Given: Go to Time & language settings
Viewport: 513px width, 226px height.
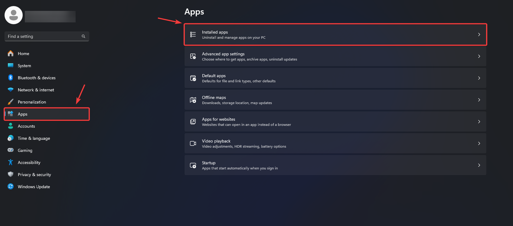Looking at the screenshot, I should coord(34,138).
